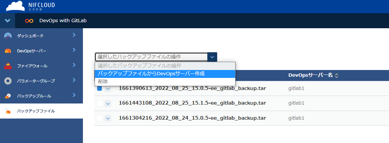Choose バックアップファイルからDevOpsサーバー作成 option
The width and height of the screenshot is (389, 143).
(165, 74)
